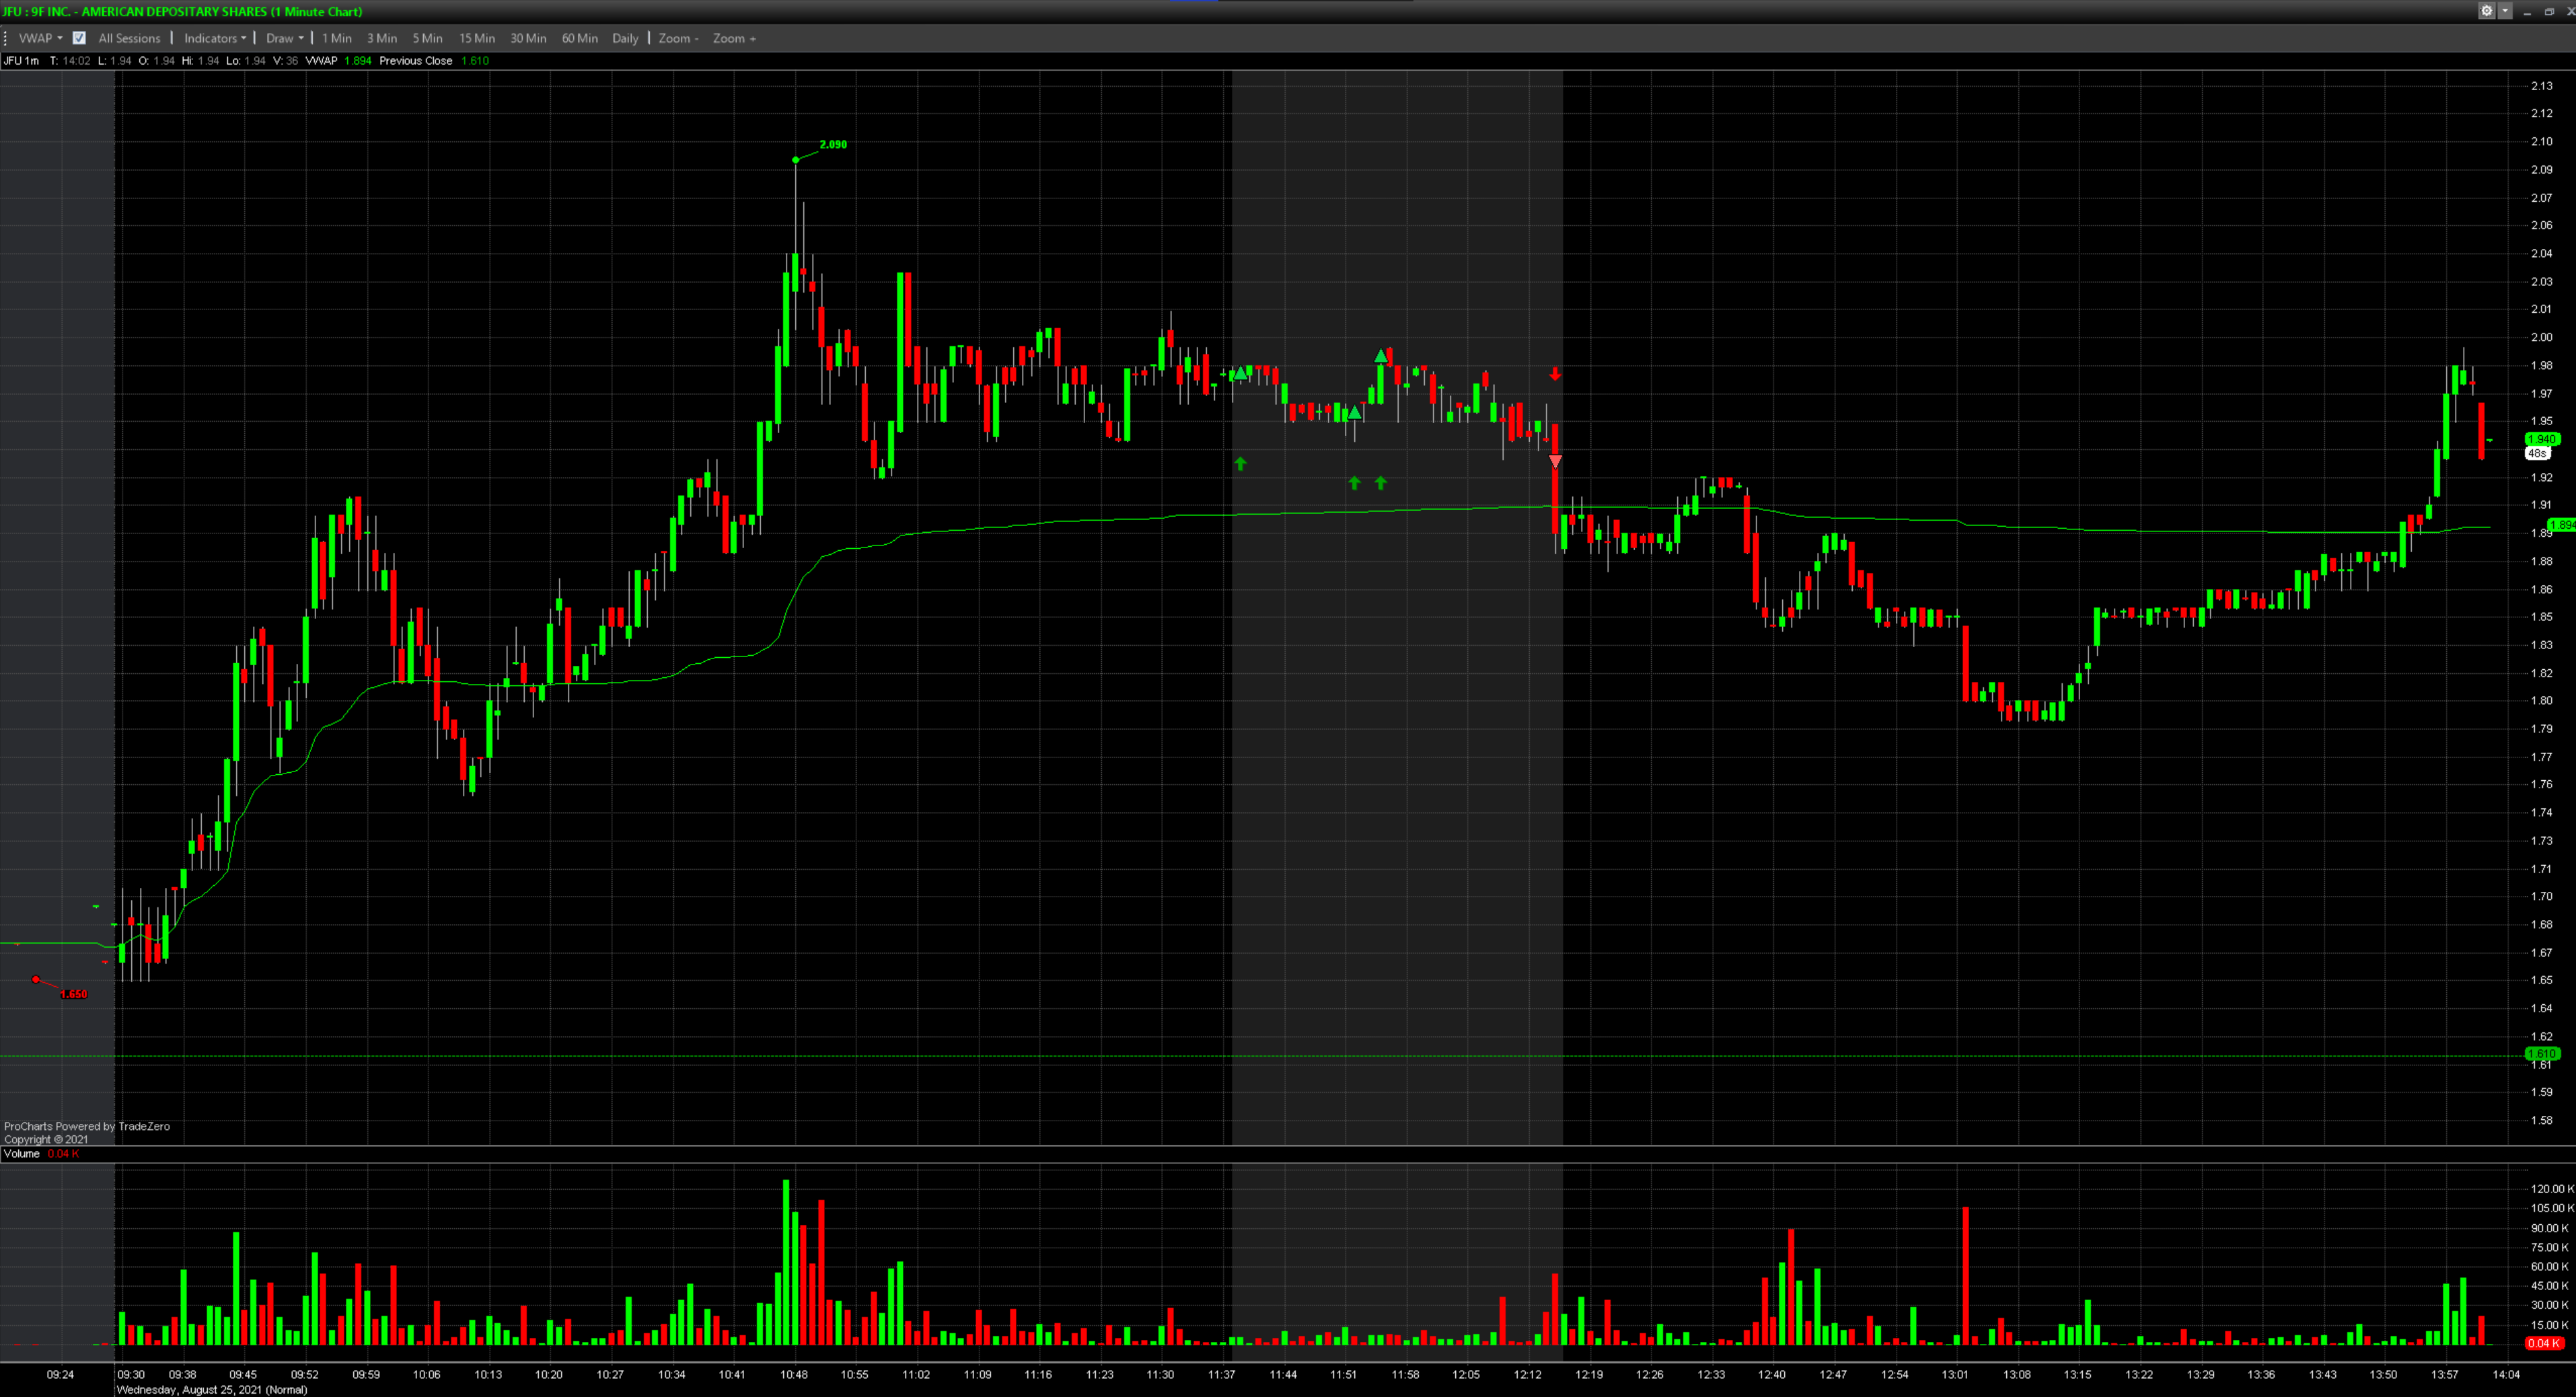Click Zoom + to zoom in
Viewport: 2576px width, 1397px height.
734,38
